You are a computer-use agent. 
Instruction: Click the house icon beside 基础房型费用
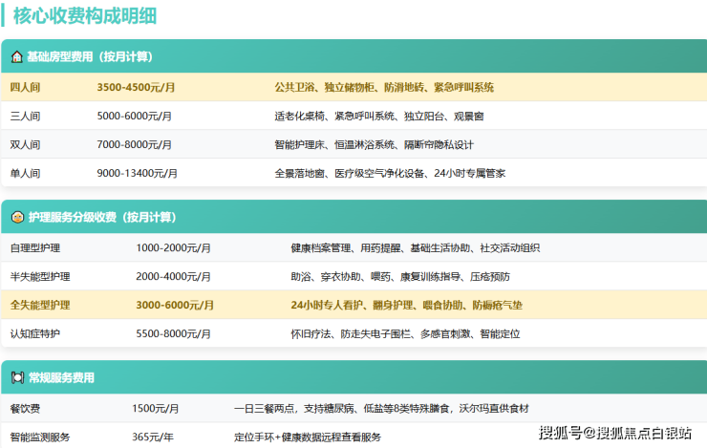[16, 56]
